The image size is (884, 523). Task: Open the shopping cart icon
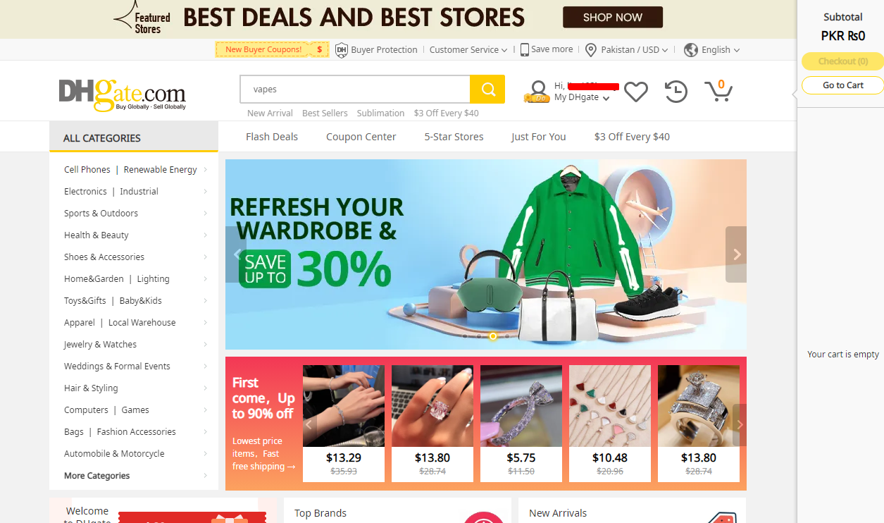tap(718, 90)
